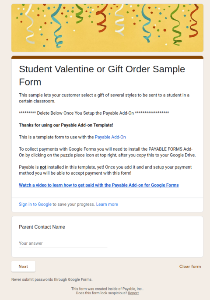The image size is (210, 300).
Task: Click the To collect payments instructions paragraph
Action: 107,152
